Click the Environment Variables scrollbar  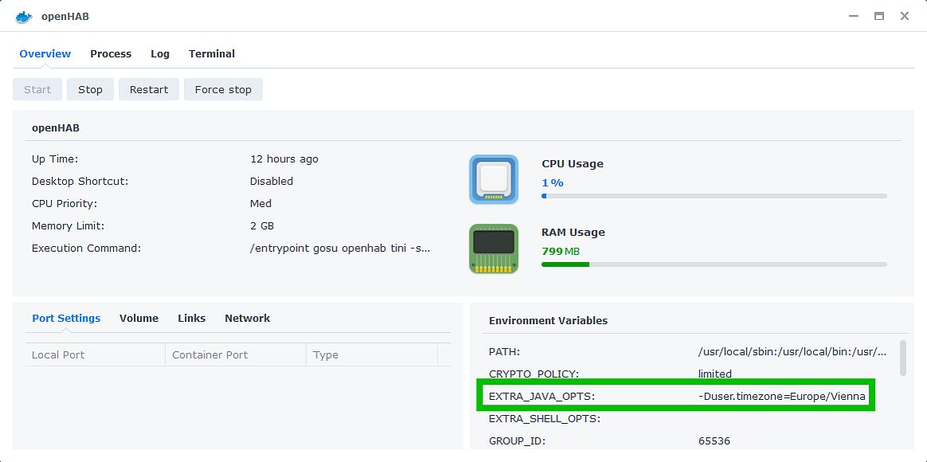click(903, 358)
